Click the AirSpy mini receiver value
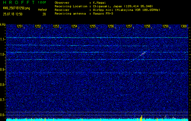The height and width of the screenshot is (121, 191). [127, 10]
